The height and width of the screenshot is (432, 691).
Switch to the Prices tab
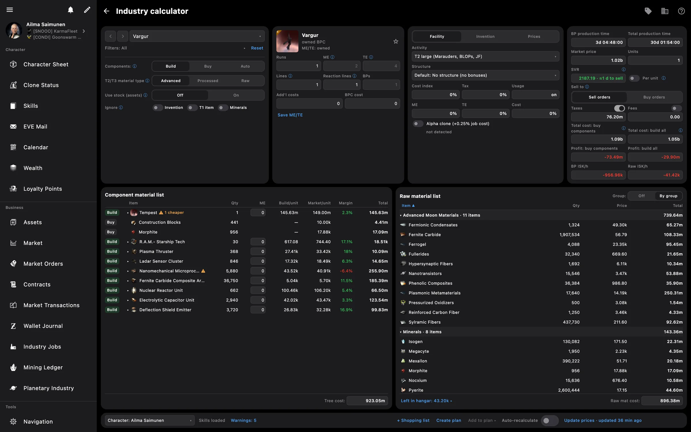click(534, 37)
